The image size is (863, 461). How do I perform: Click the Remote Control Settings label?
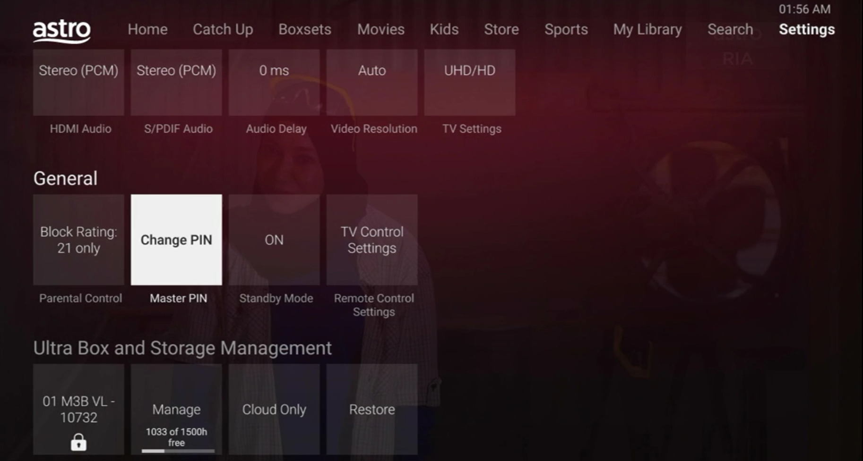pos(374,305)
